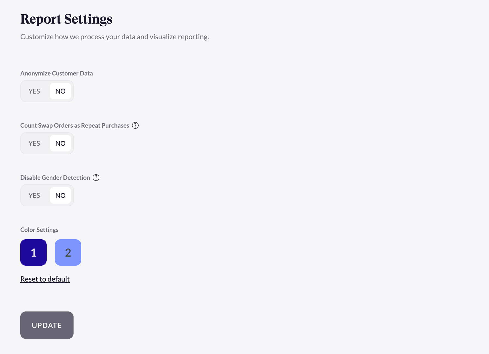Open the help tooltip beside Count Swap Orders
The width and height of the screenshot is (489, 354).
[x=135, y=125]
